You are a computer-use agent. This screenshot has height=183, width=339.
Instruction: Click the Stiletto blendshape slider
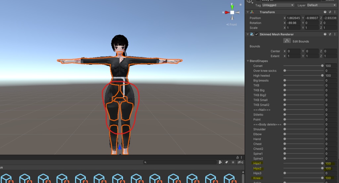(303, 115)
